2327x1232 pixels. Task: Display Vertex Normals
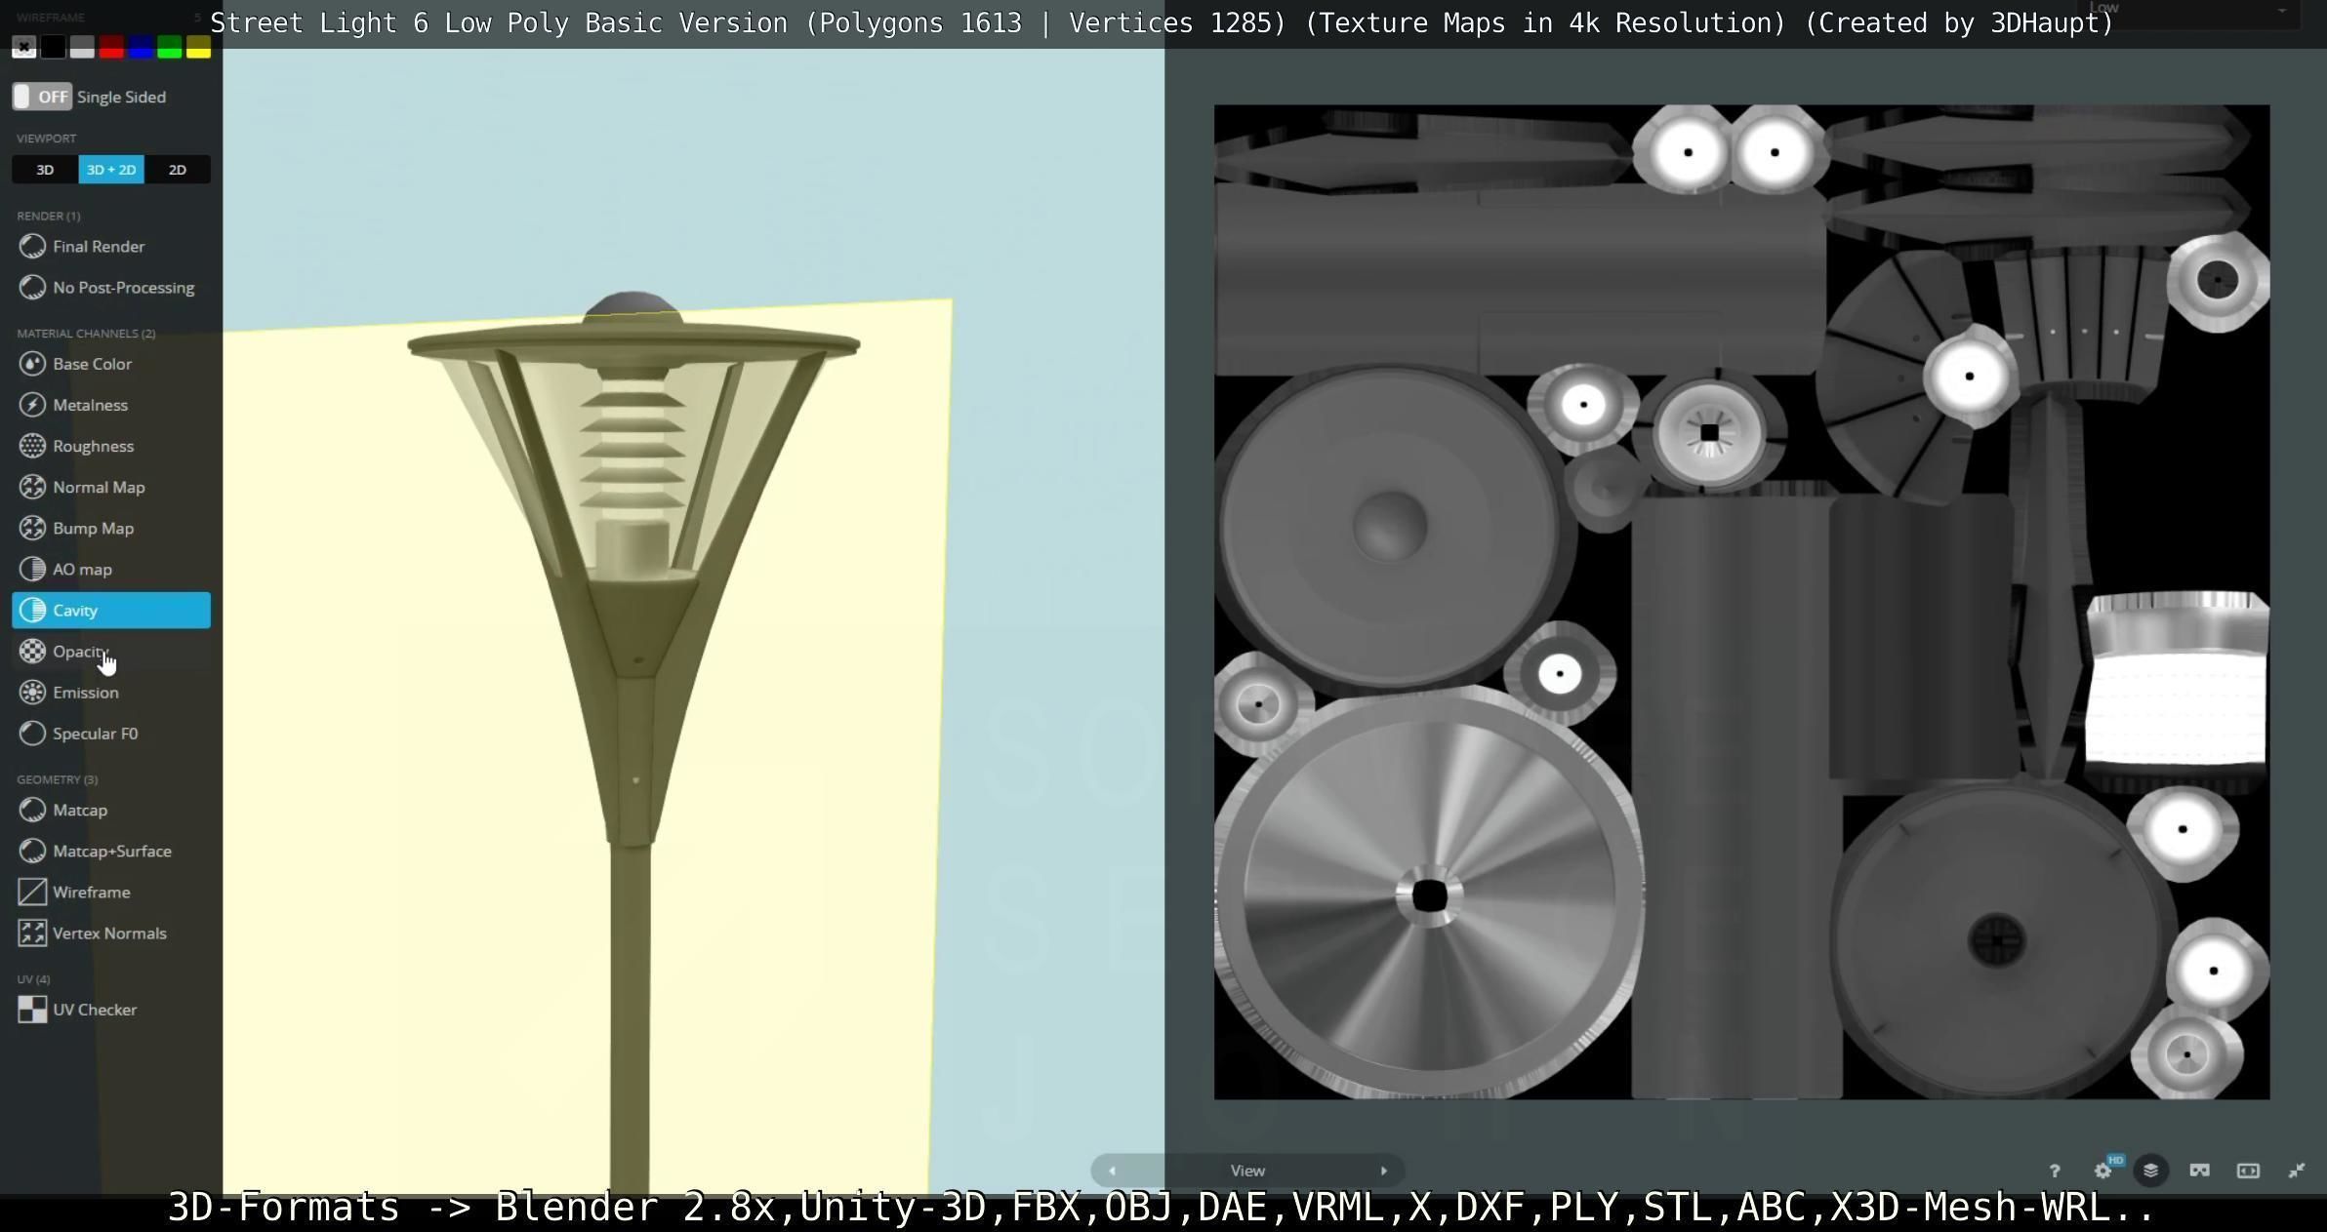(109, 934)
